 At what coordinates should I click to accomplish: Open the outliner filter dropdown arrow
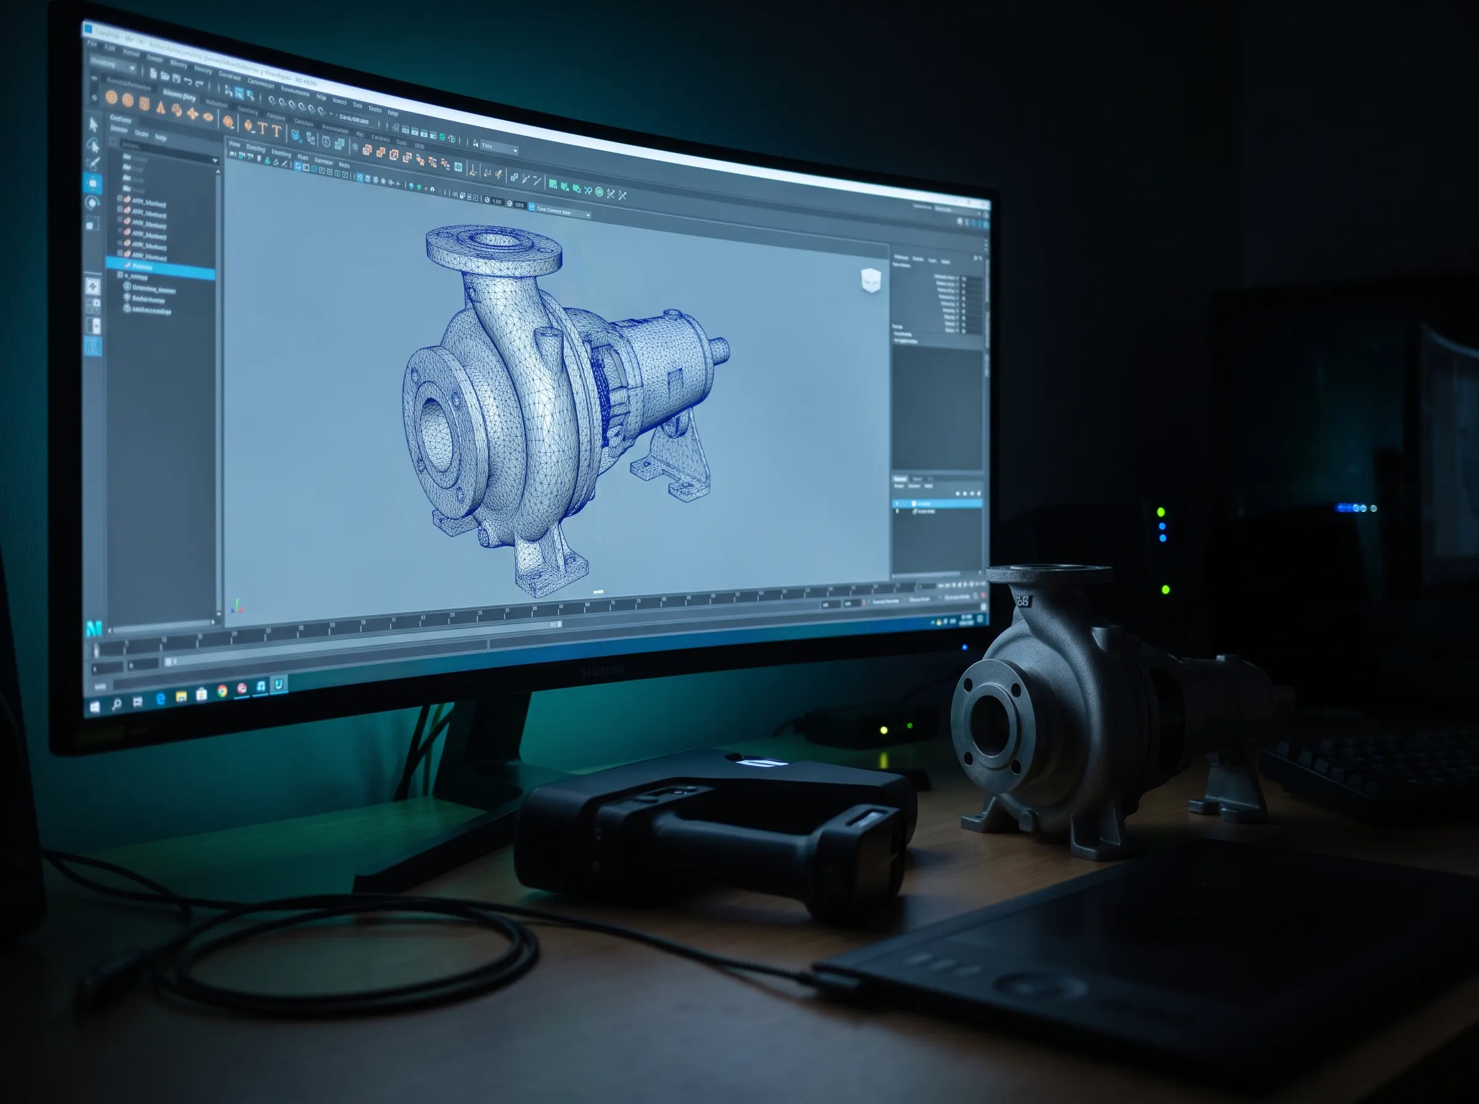click(215, 161)
